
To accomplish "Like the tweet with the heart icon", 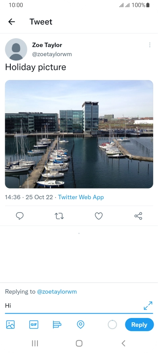I will (x=99, y=216).
